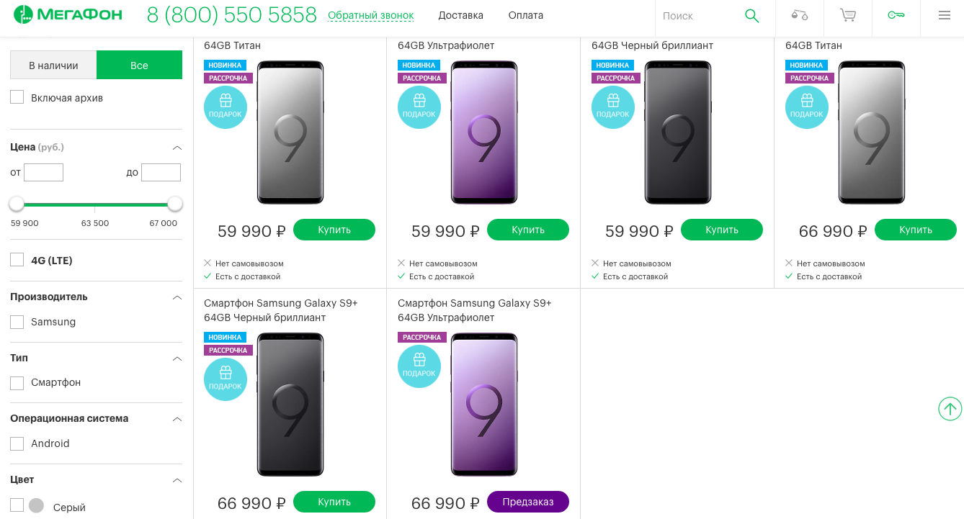The image size is (964, 519).
Task: Click the right price slider handle
Action: point(175,204)
